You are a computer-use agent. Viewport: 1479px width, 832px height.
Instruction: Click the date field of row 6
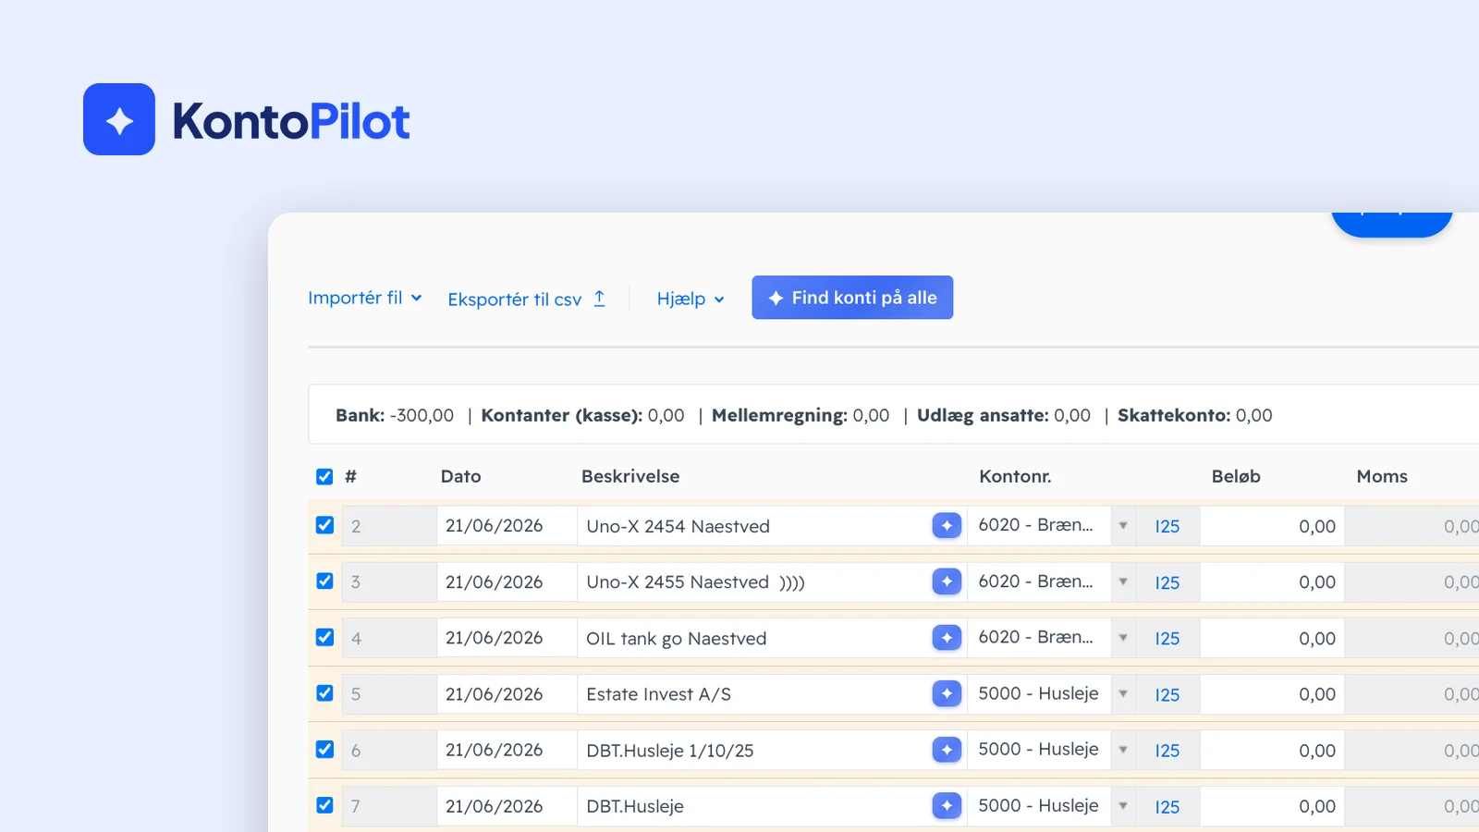507,750
